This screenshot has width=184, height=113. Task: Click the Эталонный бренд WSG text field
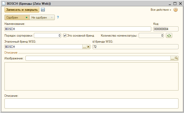pyautogui.click(x=44, y=47)
